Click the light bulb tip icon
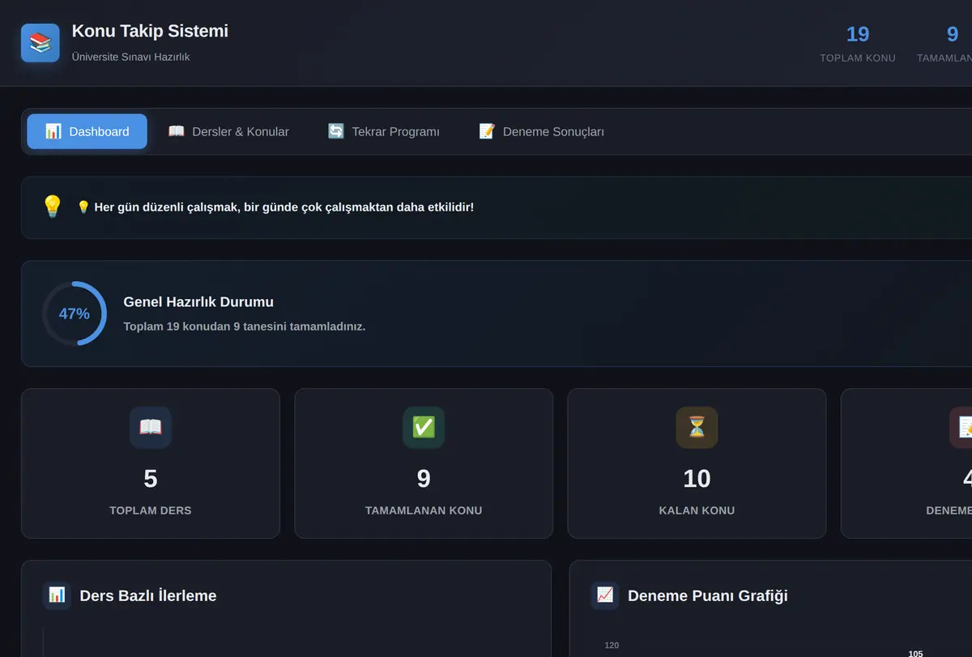 [53, 207]
